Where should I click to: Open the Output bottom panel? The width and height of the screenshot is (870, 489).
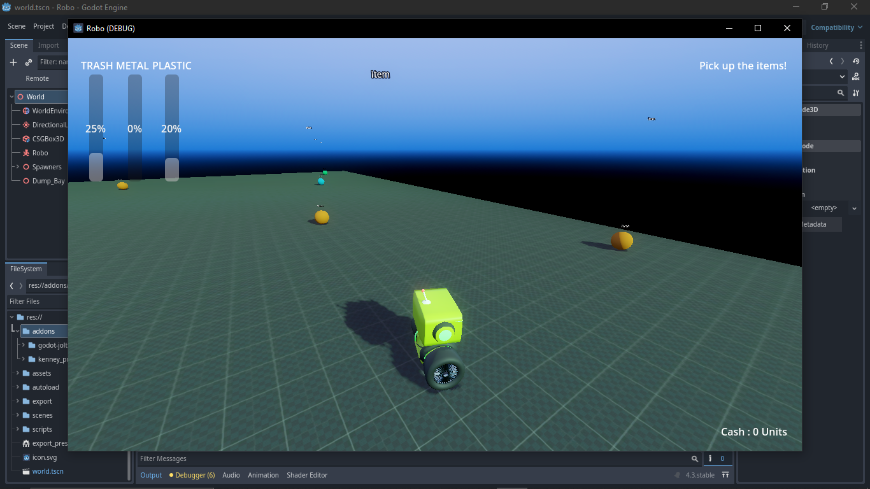(151, 475)
